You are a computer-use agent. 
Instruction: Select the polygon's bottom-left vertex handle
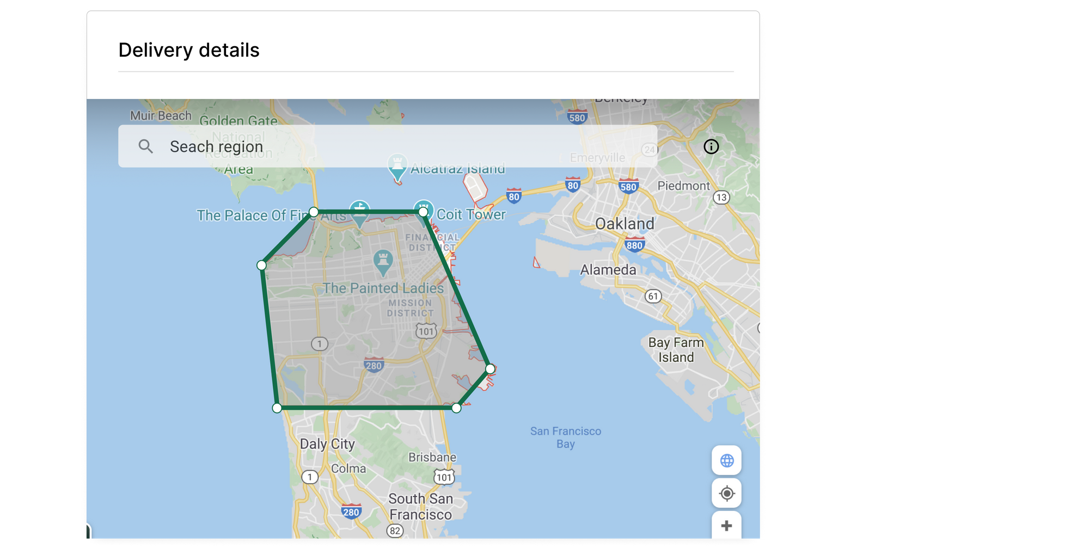[277, 408]
